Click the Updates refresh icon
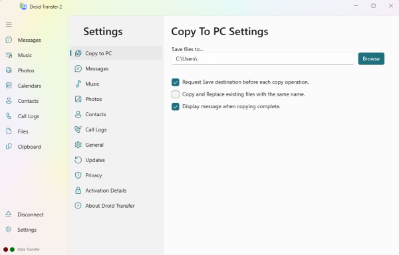The width and height of the screenshot is (399, 255). pos(78,160)
